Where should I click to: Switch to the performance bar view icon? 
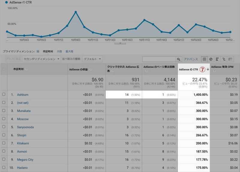click(217, 59)
